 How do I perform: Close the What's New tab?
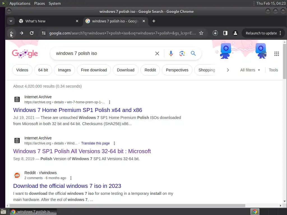[x=77, y=21]
